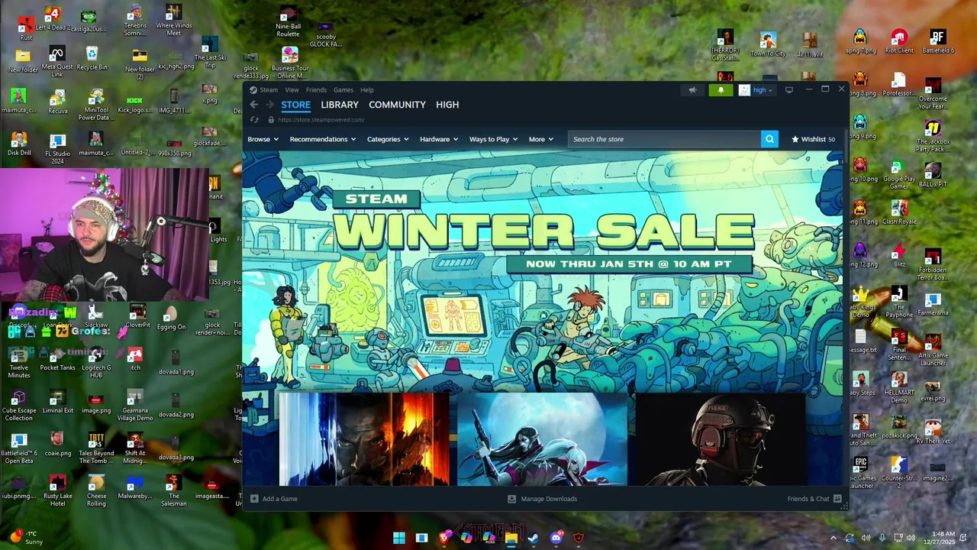This screenshot has height=550, width=977.
Task: Open the Friends menu
Action: [x=316, y=90]
